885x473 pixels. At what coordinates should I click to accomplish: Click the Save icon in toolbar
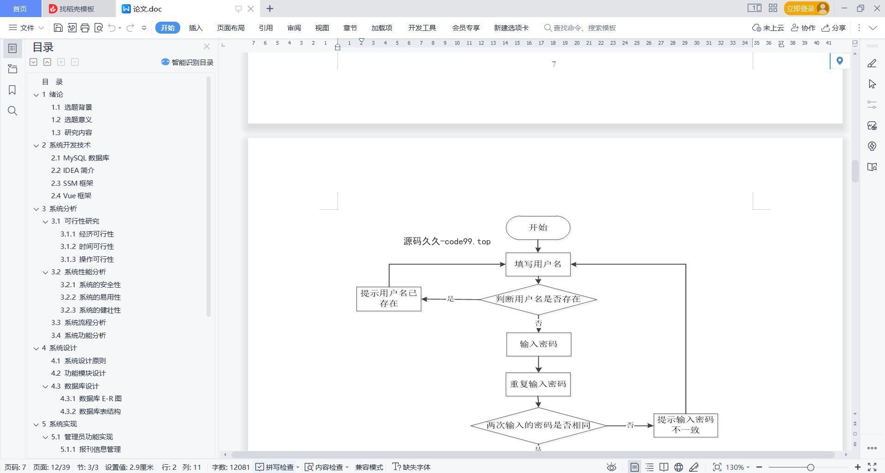58,28
